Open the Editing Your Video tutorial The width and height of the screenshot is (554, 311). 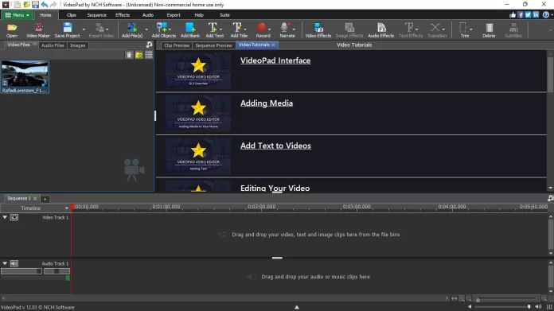(275, 189)
